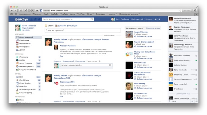Click Редактировать профиль link
The width and height of the screenshot is (207, 115).
coord(28,29)
